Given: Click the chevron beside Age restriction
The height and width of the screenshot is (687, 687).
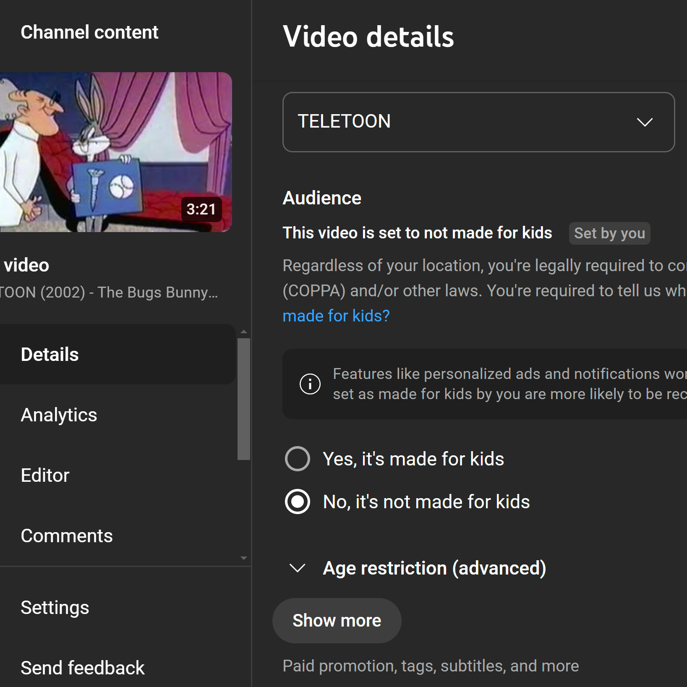Looking at the screenshot, I should [298, 568].
